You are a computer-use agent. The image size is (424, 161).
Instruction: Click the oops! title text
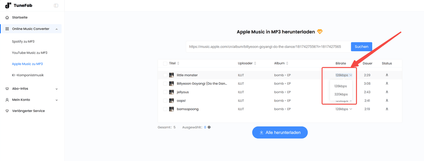tap(181, 100)
